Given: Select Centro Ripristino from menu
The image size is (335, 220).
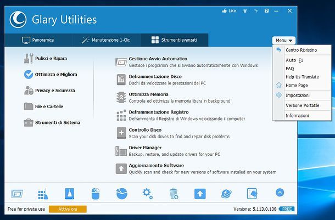Looking at the screenshot, I should pos(302,50).
